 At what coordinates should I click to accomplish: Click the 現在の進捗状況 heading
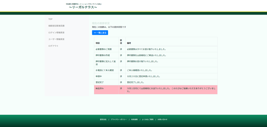coord(101,23)
